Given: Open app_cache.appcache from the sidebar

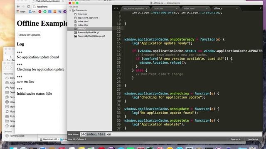Looking at the screenshot, I should [x=88, y=18].
